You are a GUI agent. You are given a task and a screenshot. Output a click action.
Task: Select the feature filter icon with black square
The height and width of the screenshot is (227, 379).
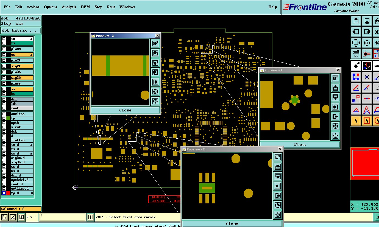356,66
